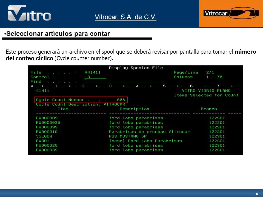Image resolution: width=263 pixels, height=197 pixels.
Task: Click report number 41411
Action: (x=42, y=91)
